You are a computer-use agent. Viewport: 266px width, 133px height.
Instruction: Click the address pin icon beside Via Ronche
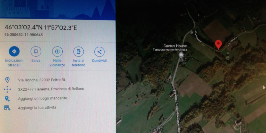tap(7, 80)
